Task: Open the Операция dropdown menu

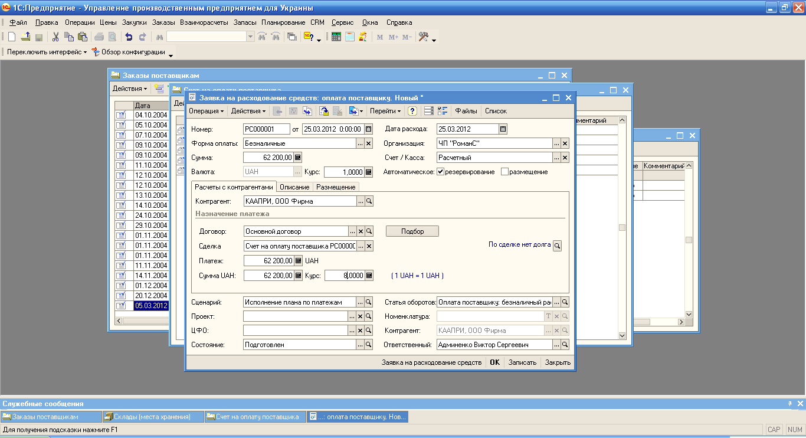Action: click(206, 111)
